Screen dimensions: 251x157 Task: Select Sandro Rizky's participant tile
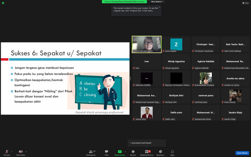pyautogui.click(x=235, y=113)
